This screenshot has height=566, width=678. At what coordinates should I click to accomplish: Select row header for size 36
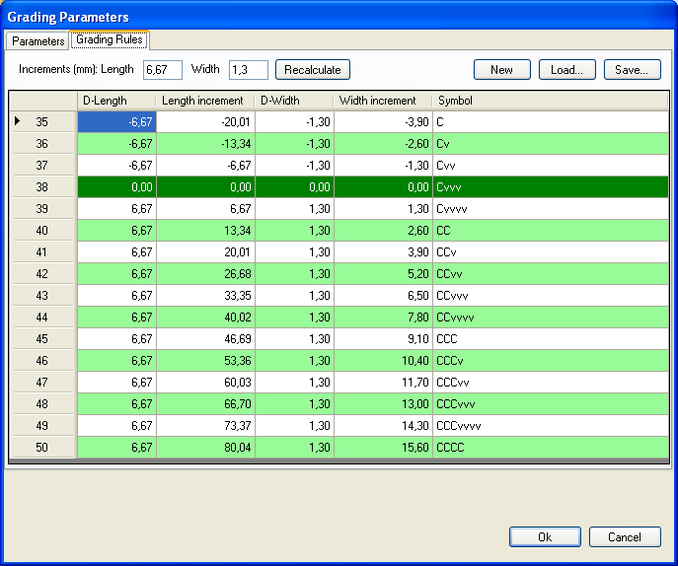coord(42,143)
